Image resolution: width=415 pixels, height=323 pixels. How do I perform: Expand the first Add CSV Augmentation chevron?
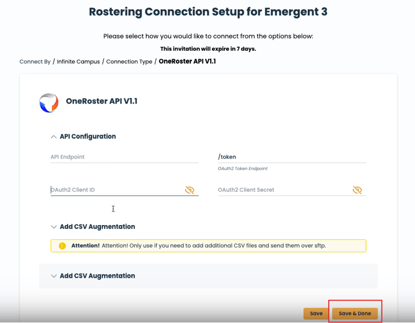coord(54,227)
